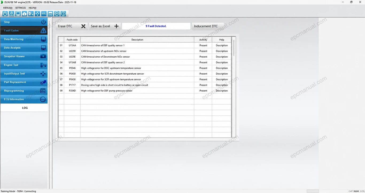The image size is (365, 193).
Task: Open Description help for fault P1717
Action: [222, 85]
